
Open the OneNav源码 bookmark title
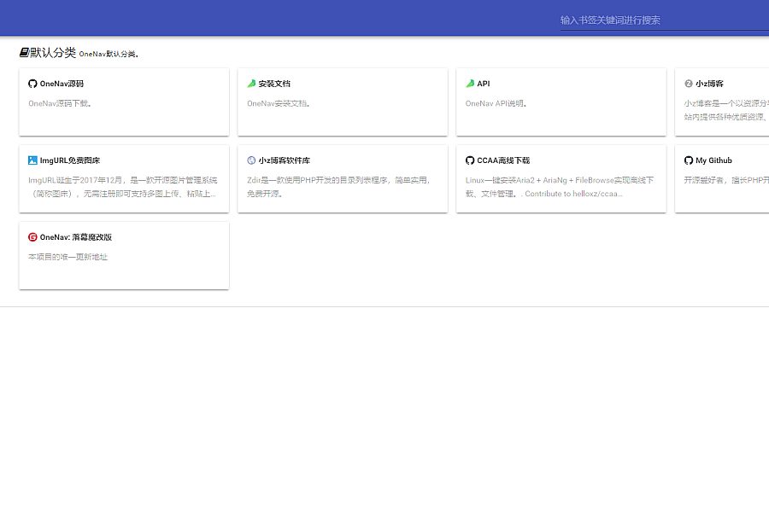[x=62, y=84]
